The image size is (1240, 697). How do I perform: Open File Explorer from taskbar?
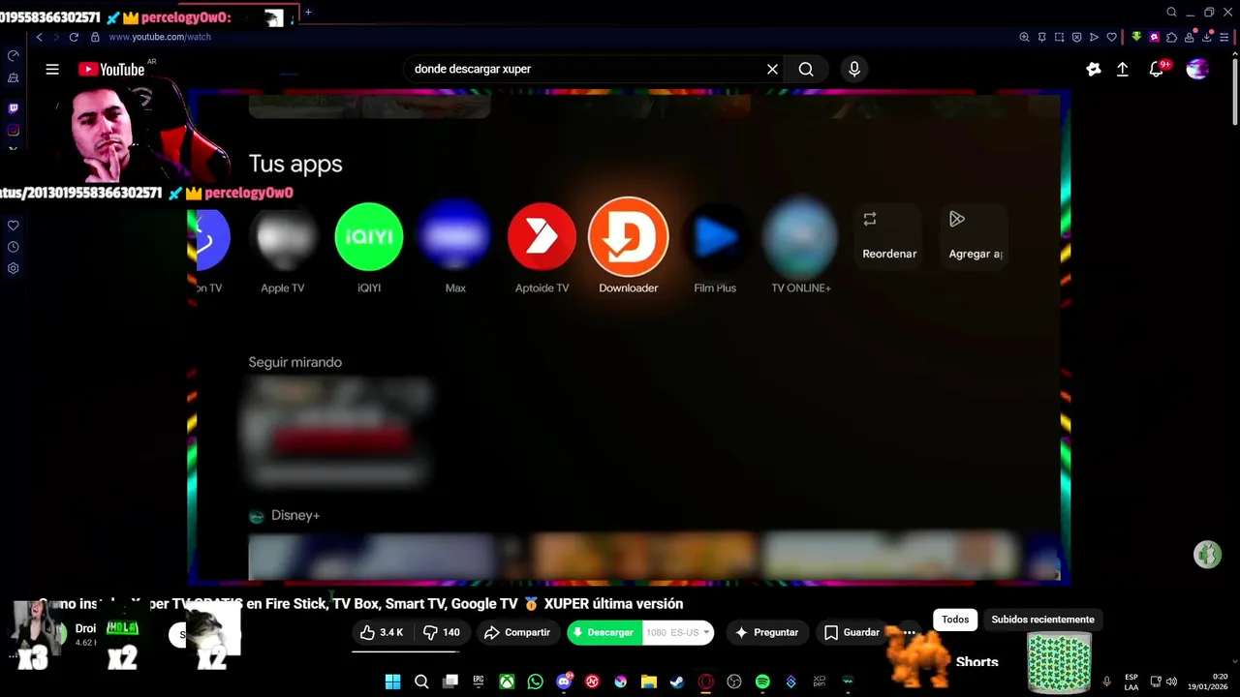point(649,682)
